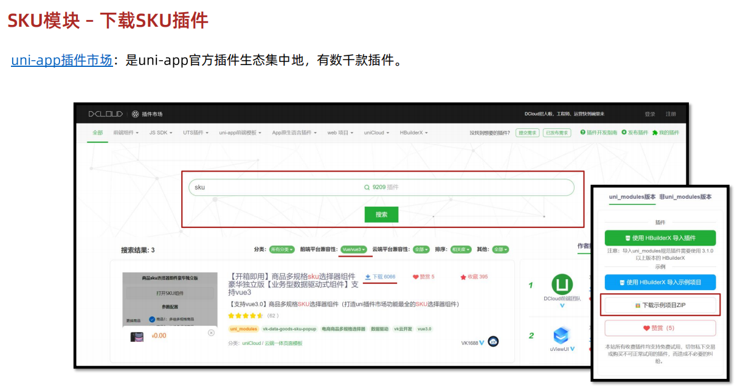Click 打开SKU组件 in the preview thumbnail
The height and width of the screenshot is (391, 746).
tap(170, 293)
